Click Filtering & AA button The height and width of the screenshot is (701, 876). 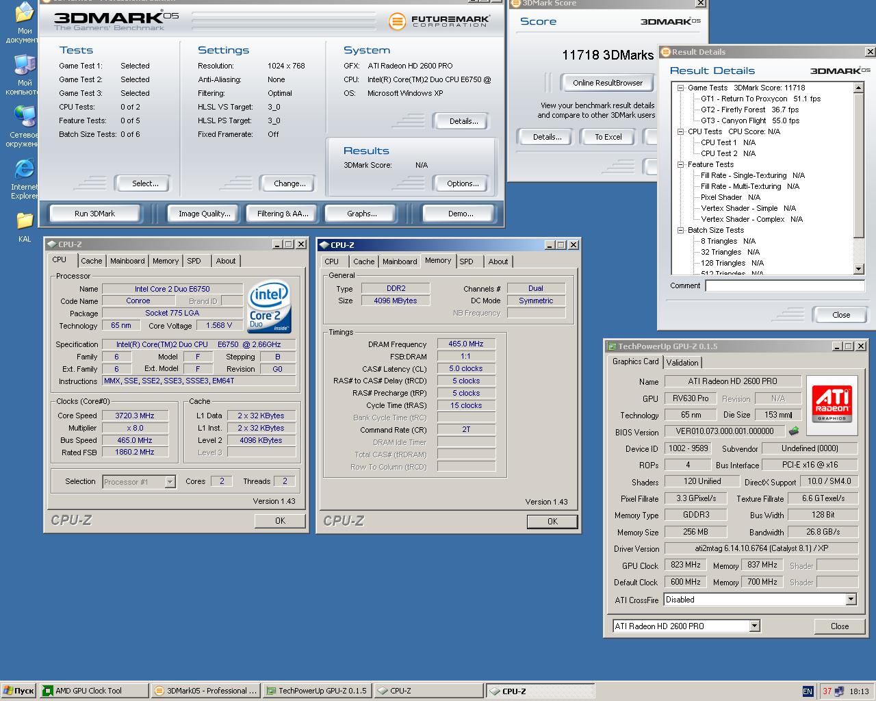283,214
